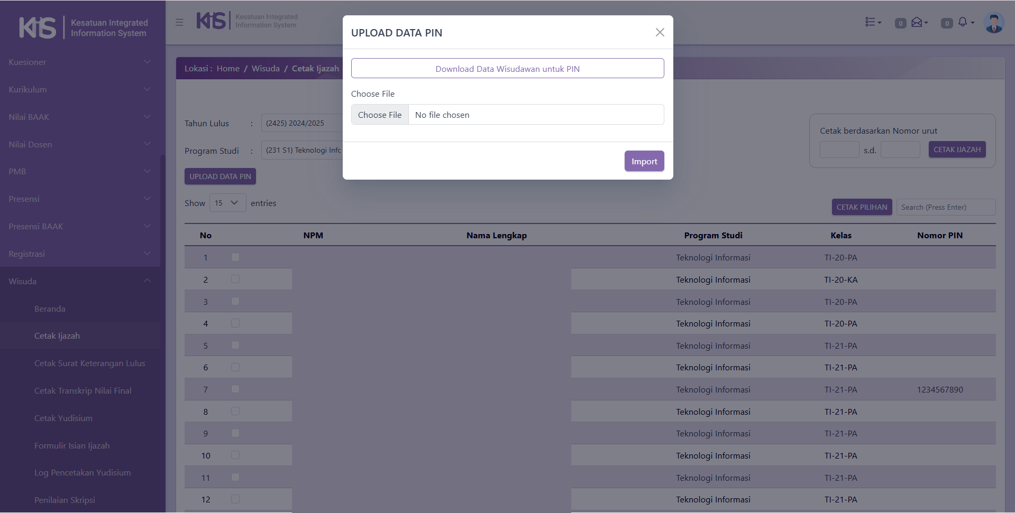Click the Search (Press Enter) field
This screenshot has height=513, width=1015.
(945, 207)
